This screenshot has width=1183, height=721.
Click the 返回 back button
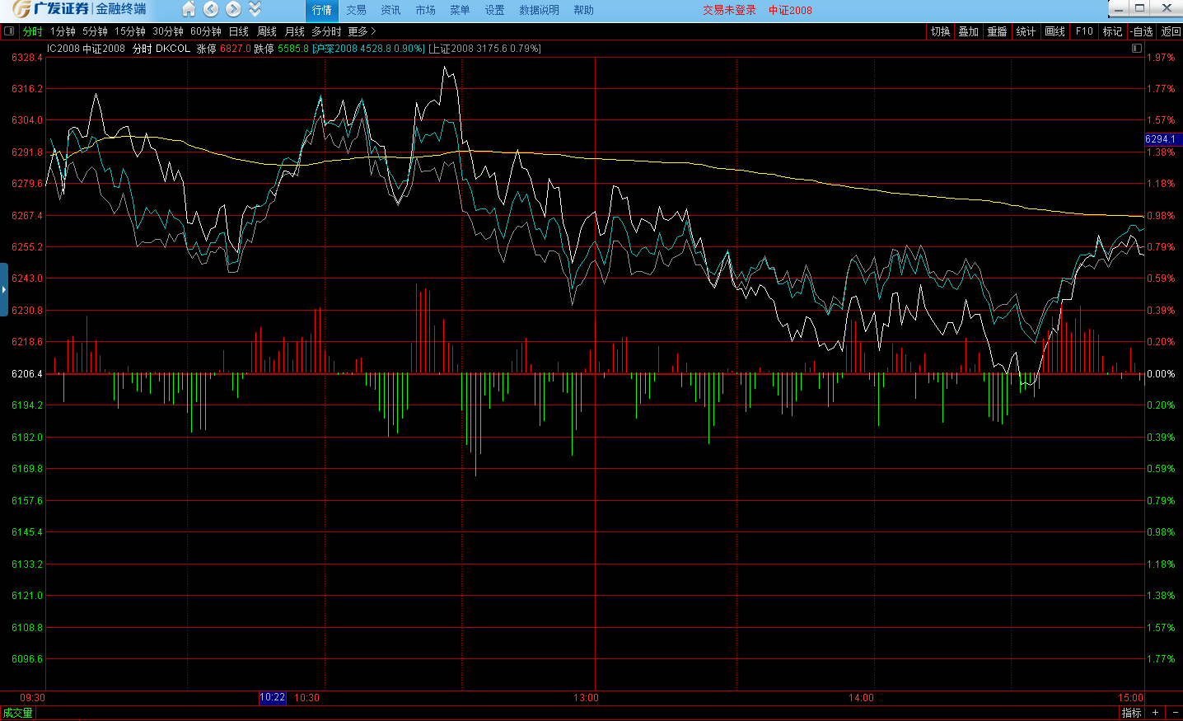(x=1171, y=31)
